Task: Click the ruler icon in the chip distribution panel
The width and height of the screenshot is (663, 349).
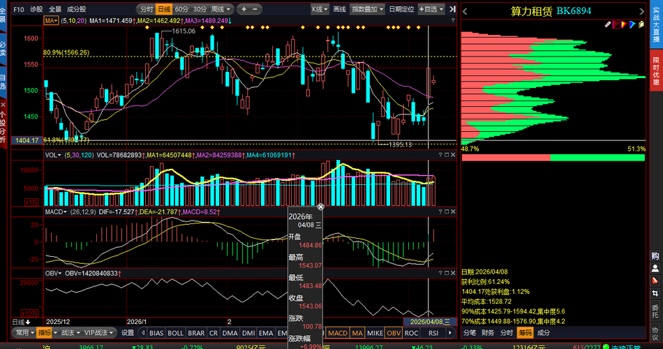Action: click(x=608, y=24)
